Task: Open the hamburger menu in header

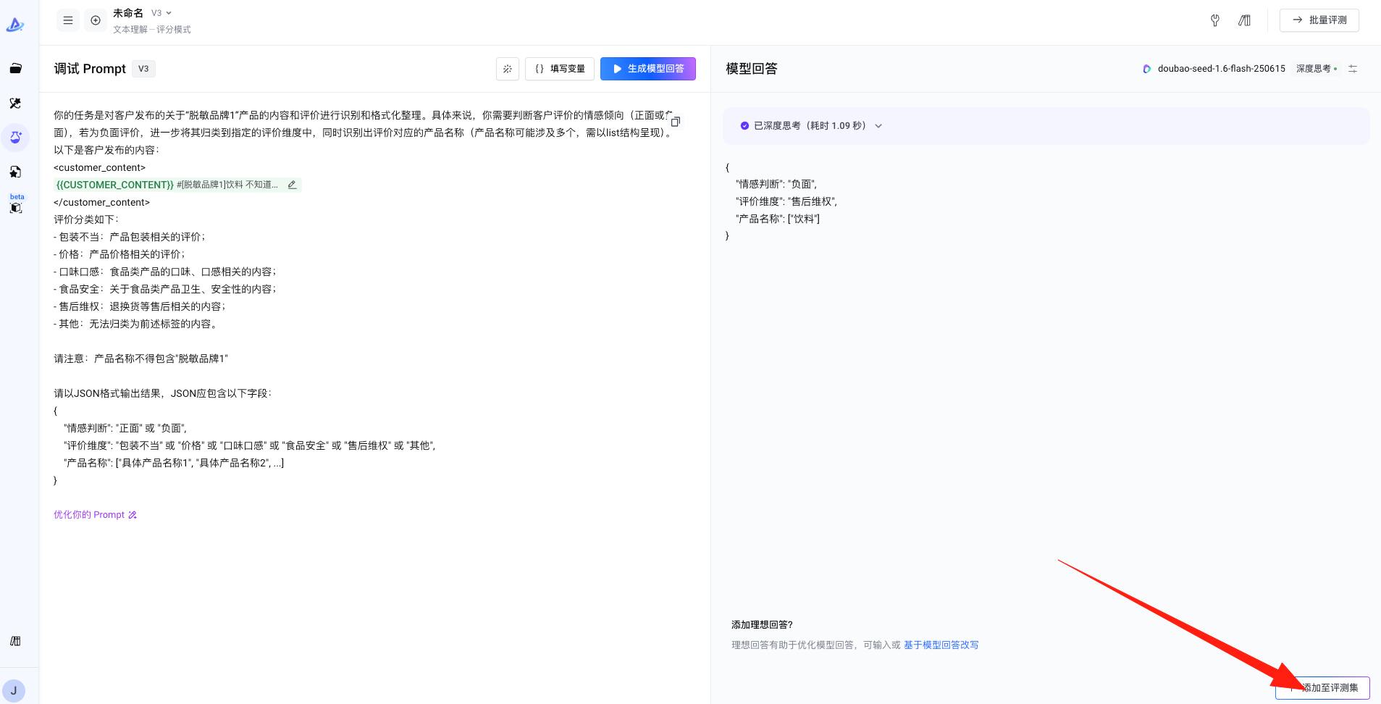Action: (x=68, y=20)
